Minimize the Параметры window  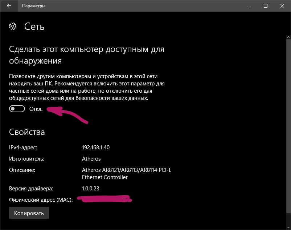[249, 6]
